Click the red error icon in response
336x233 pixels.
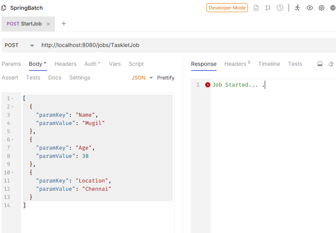pos(208,85)
